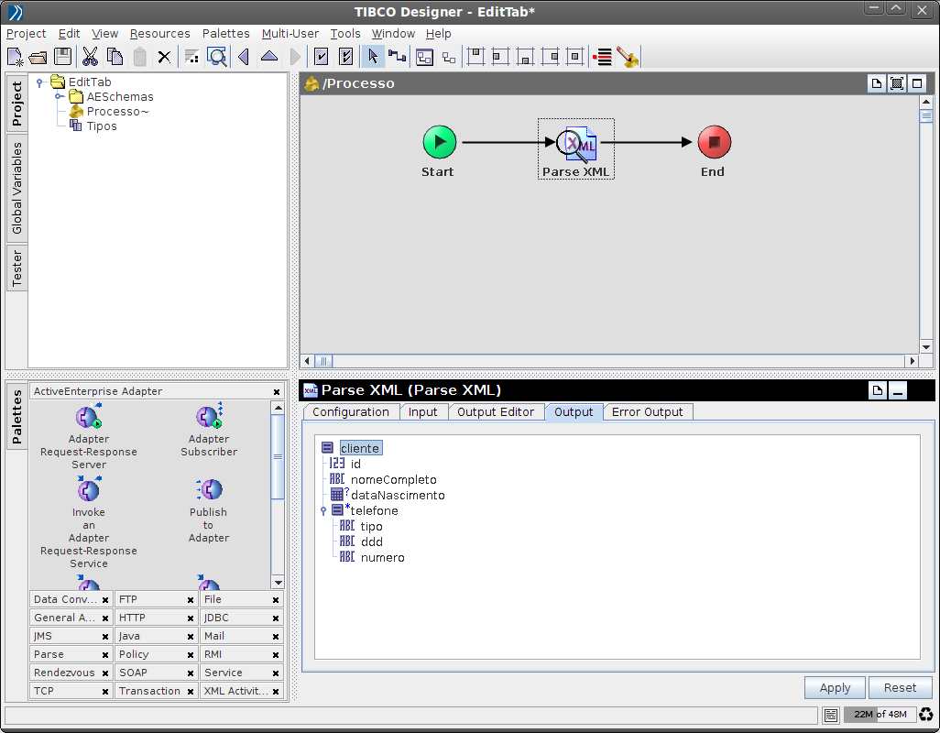Collapse the EditTab project tree root
940x733 pixels.
(x=40, y=82)
